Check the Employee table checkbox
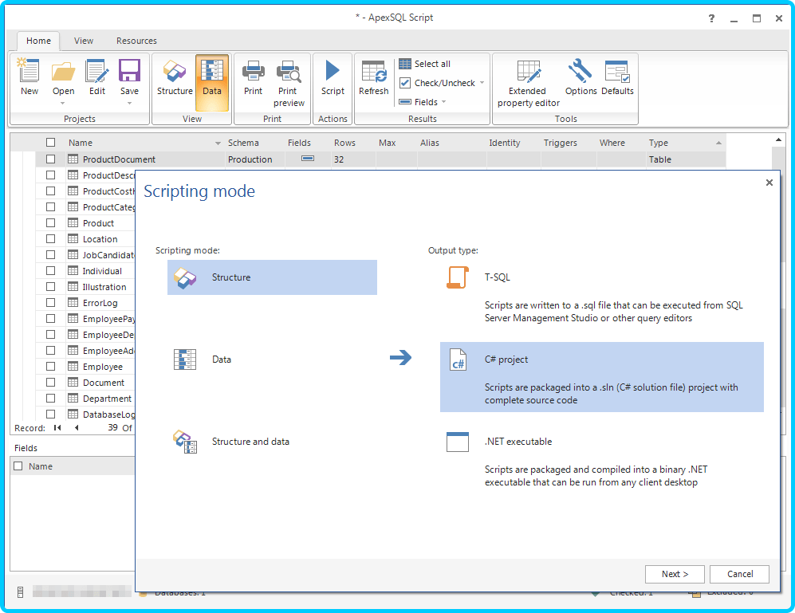The height and width of the screenshot is (613, 795). 51,366
